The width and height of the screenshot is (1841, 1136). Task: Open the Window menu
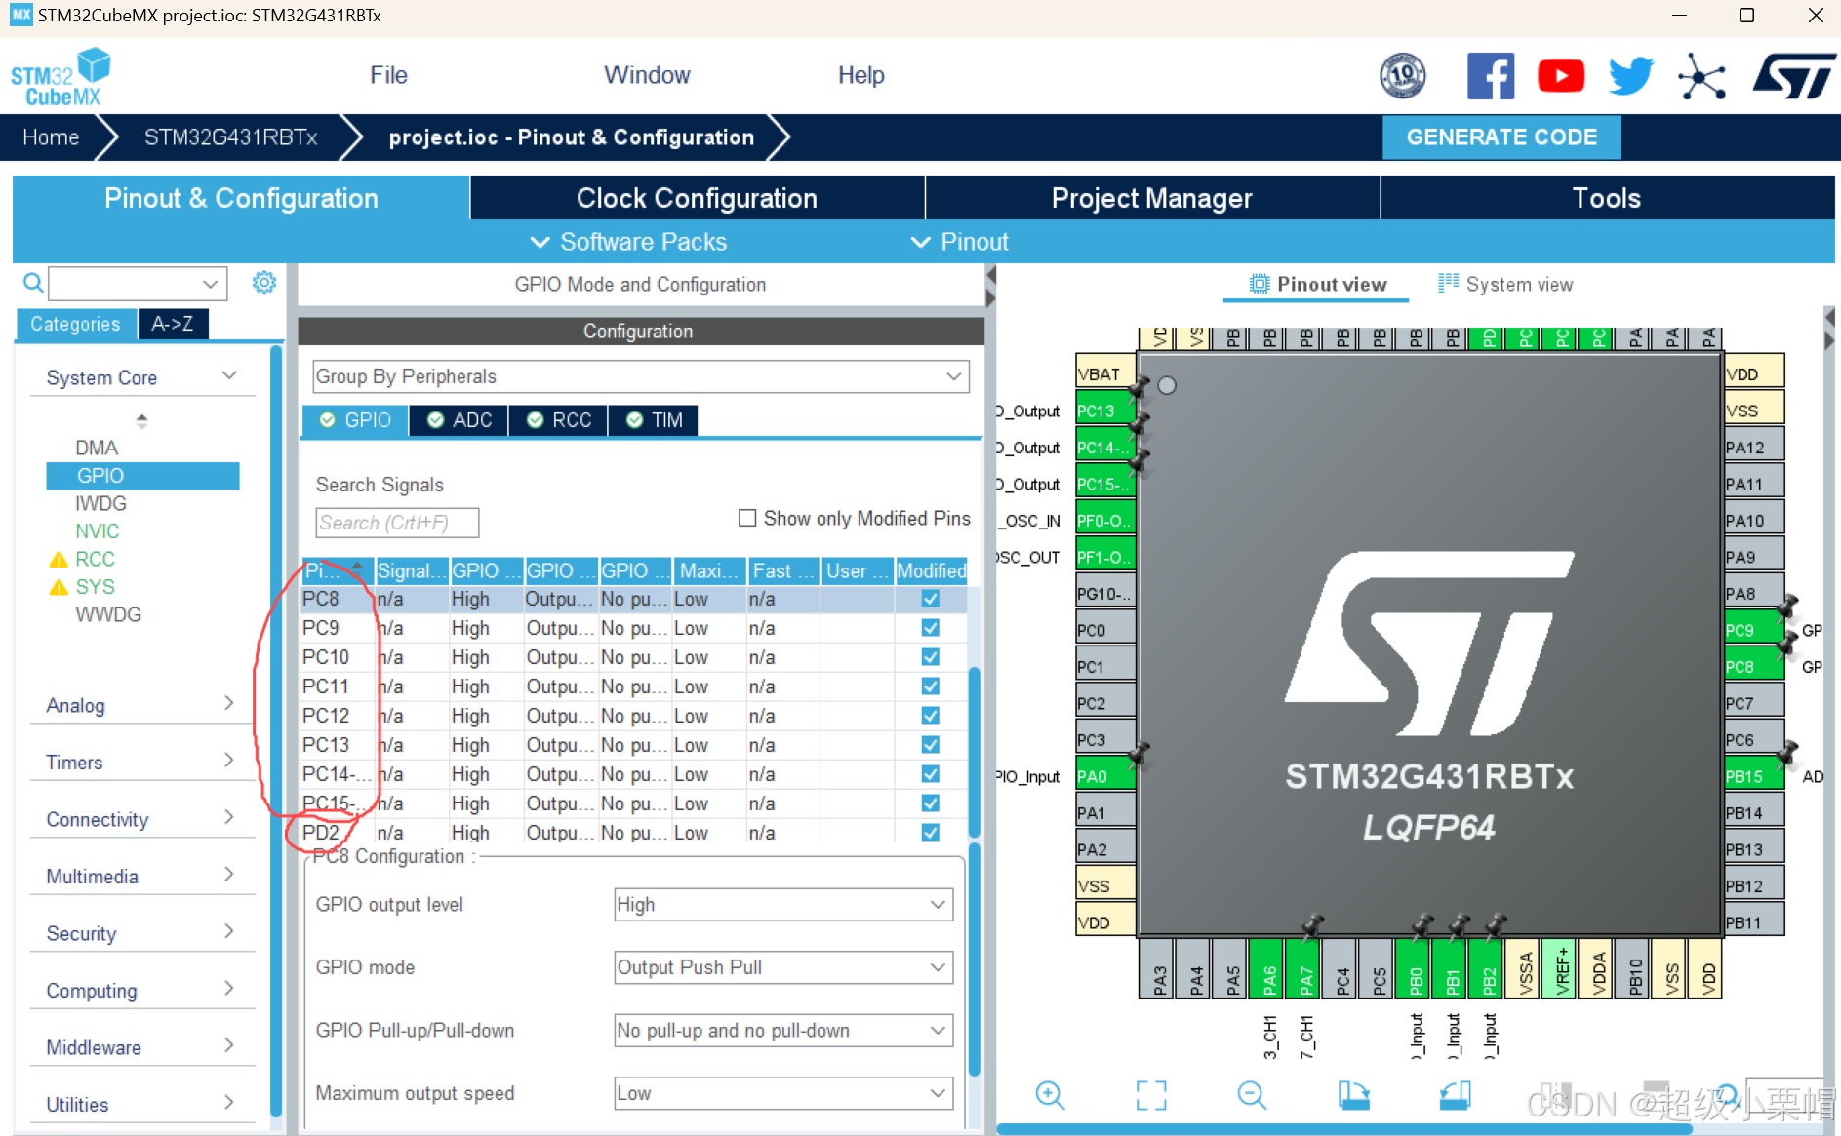click(x=647, y=75)
